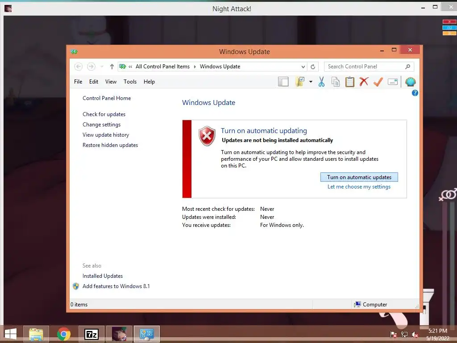457x343 pixels.
Task: Open the Help menu
Action: [x=149, y=82]
